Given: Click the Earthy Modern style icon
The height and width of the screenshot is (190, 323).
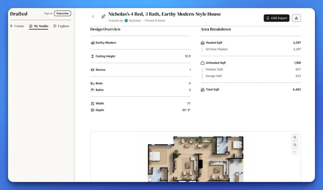Looking at the screenshot, I should pyautogui.click(x=93, y=43).
